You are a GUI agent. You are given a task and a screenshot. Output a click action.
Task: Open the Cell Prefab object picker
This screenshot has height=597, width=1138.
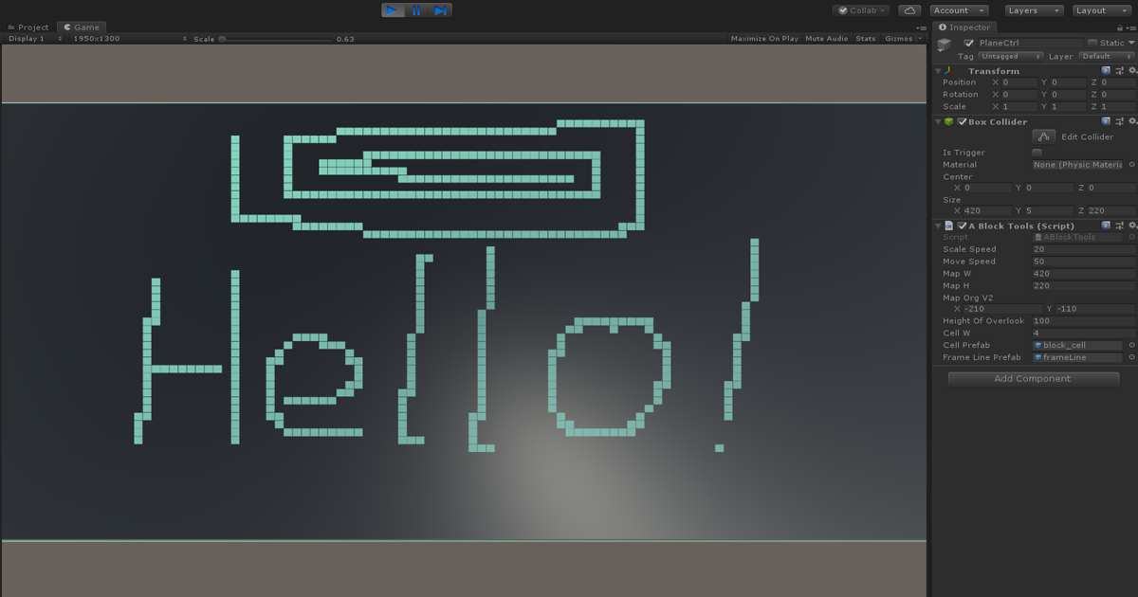[x=1131, y=345]
